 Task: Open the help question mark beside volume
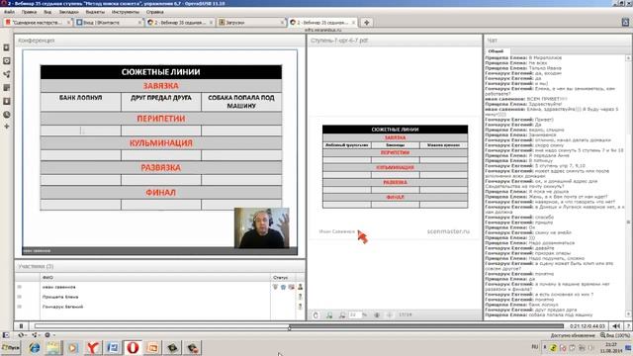coord(628,326)
